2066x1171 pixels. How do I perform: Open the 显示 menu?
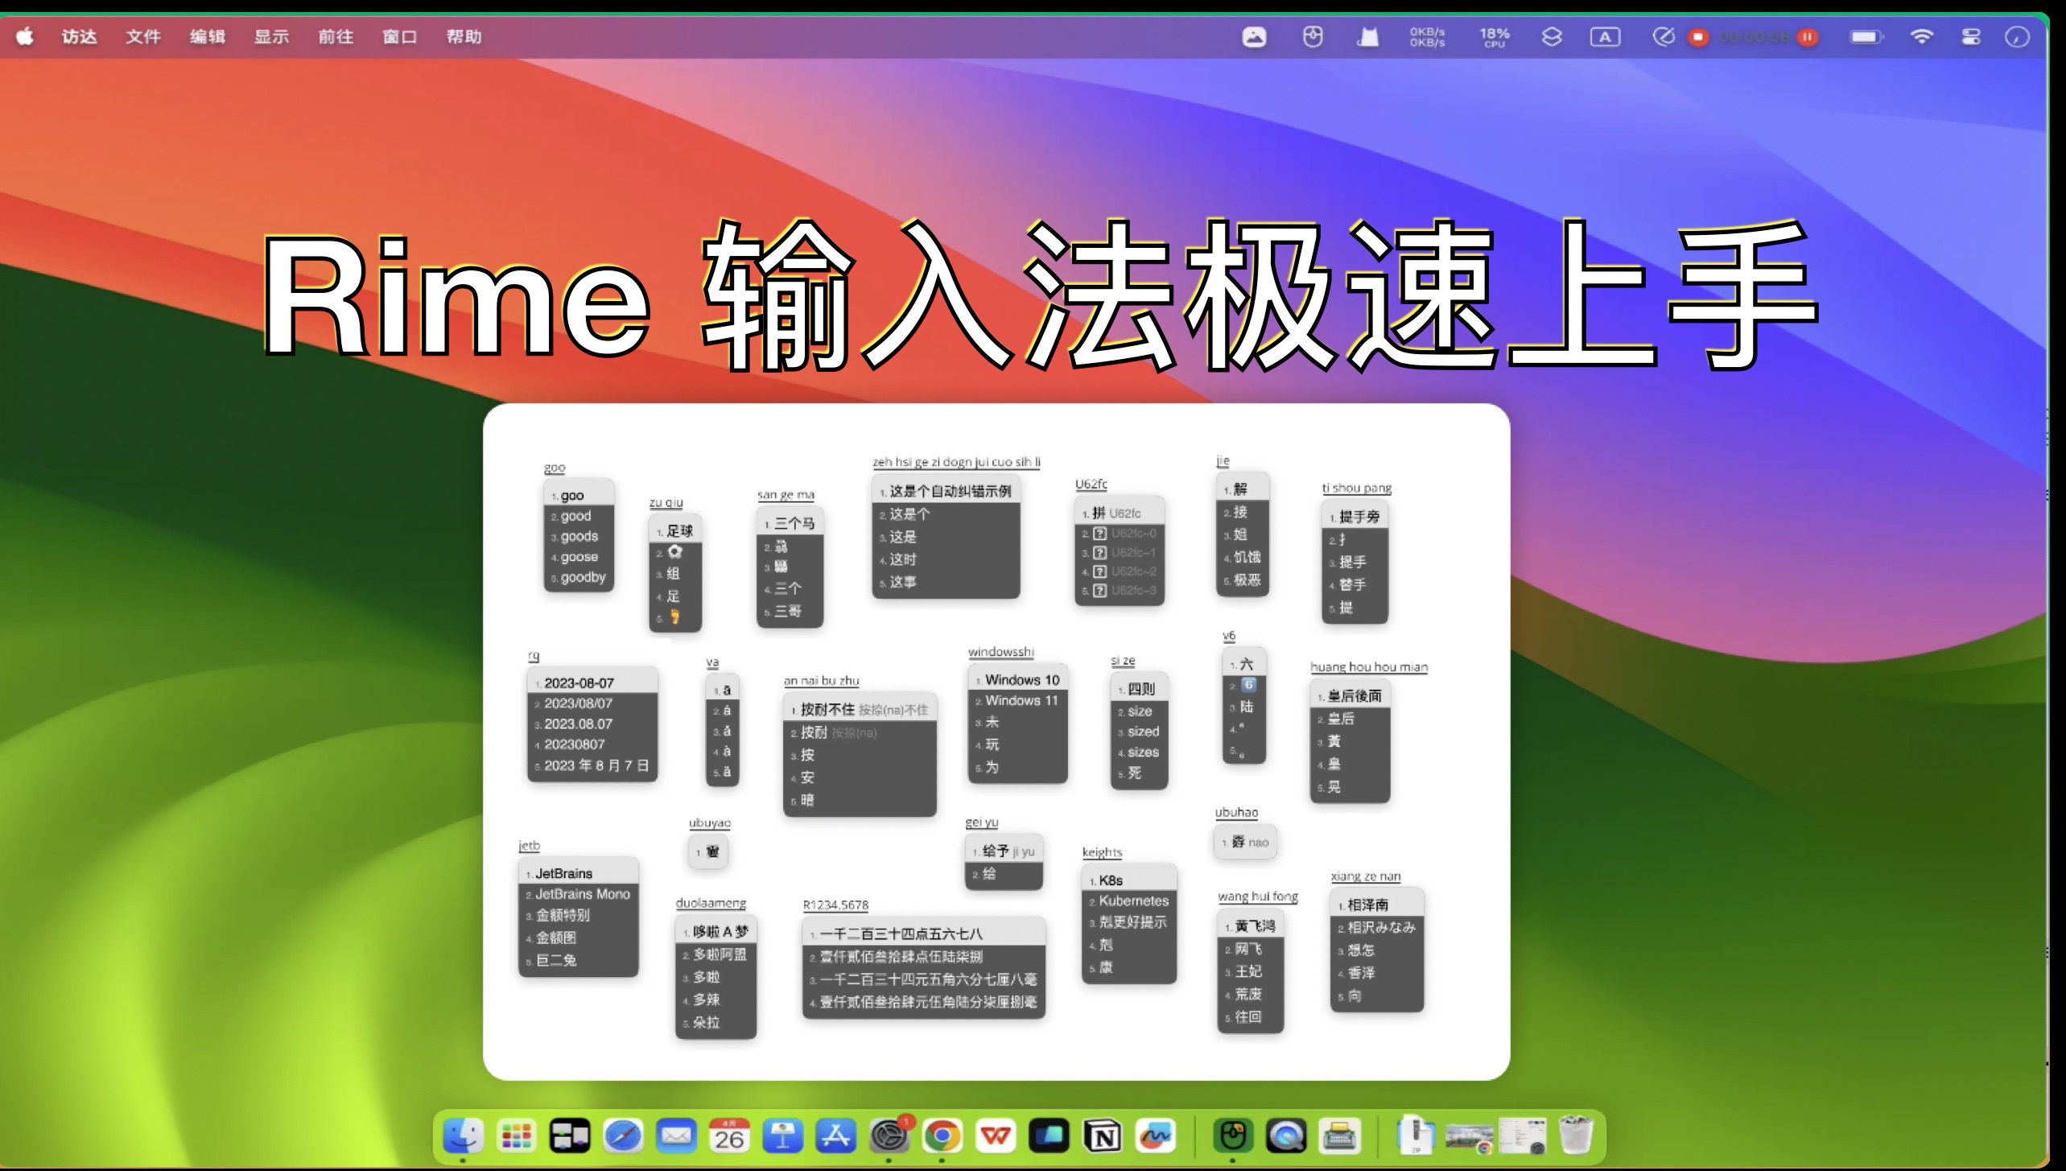pos(271,36)
